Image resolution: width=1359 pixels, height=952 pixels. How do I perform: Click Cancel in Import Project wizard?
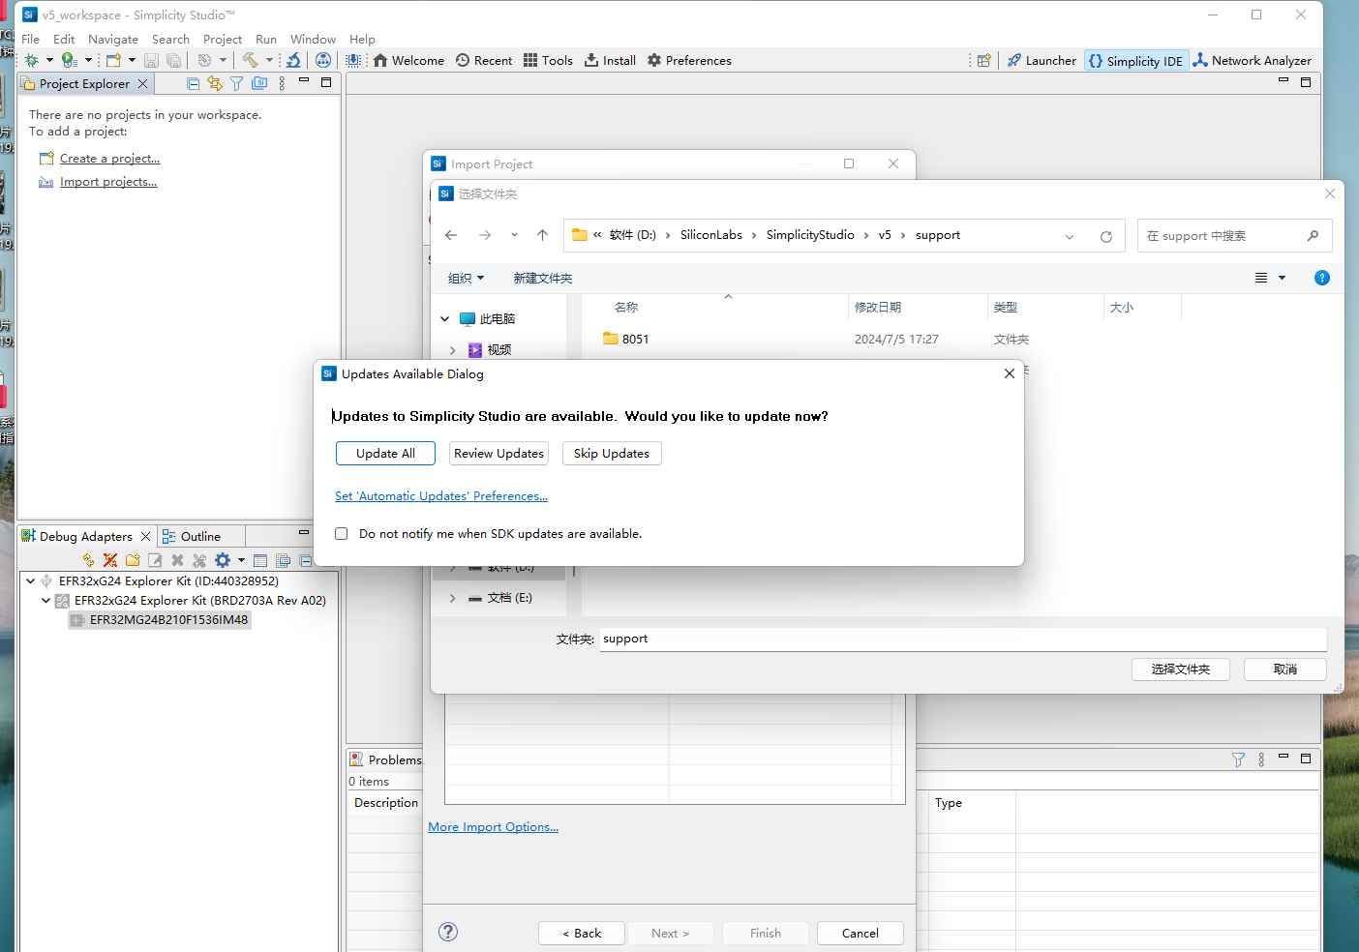pos(861,934)
